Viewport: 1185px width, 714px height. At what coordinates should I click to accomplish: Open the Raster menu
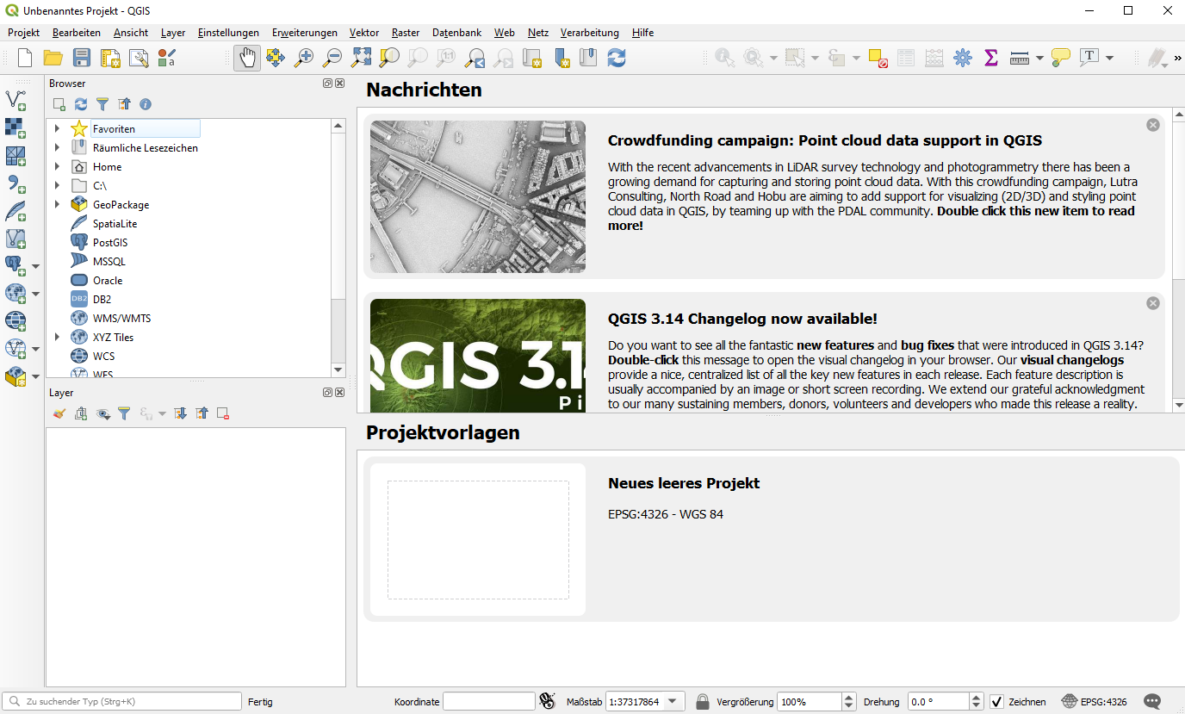click(x=406, y=33)
